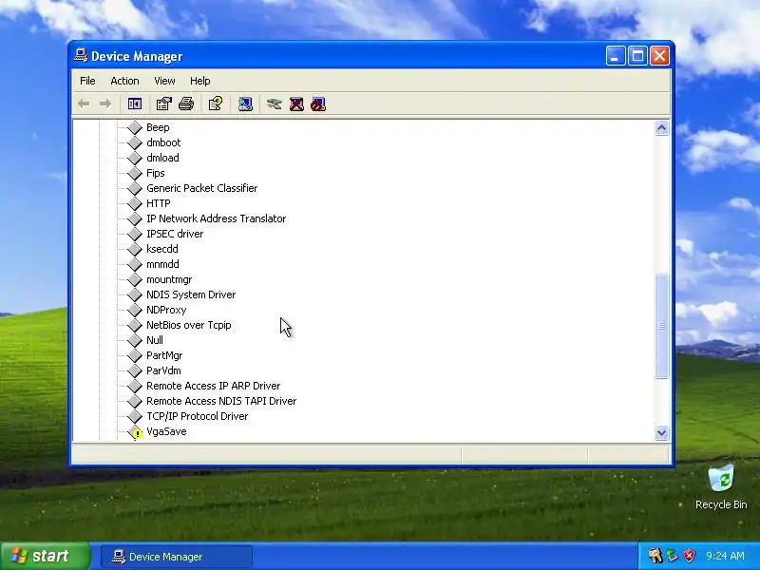This screenshot has width=760, height=570.
Task: Close the Device Manager window
Action: click(659, 56)
